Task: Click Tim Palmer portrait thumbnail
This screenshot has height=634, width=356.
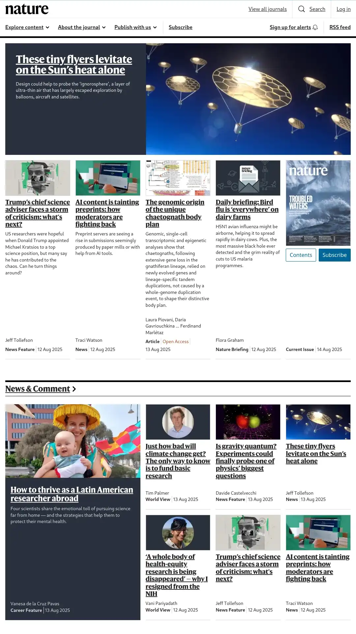Action: [x=178, y=422]
